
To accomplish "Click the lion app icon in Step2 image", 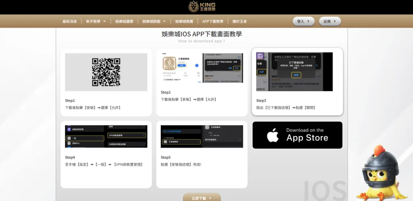I will pyautogui.click(x=170, y=63).
